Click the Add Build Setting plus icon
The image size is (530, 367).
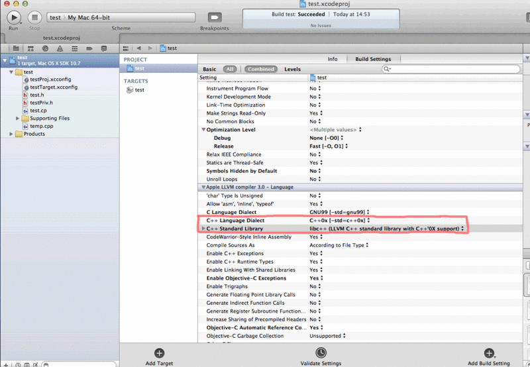pyautogui.click(x=489, y=353)
